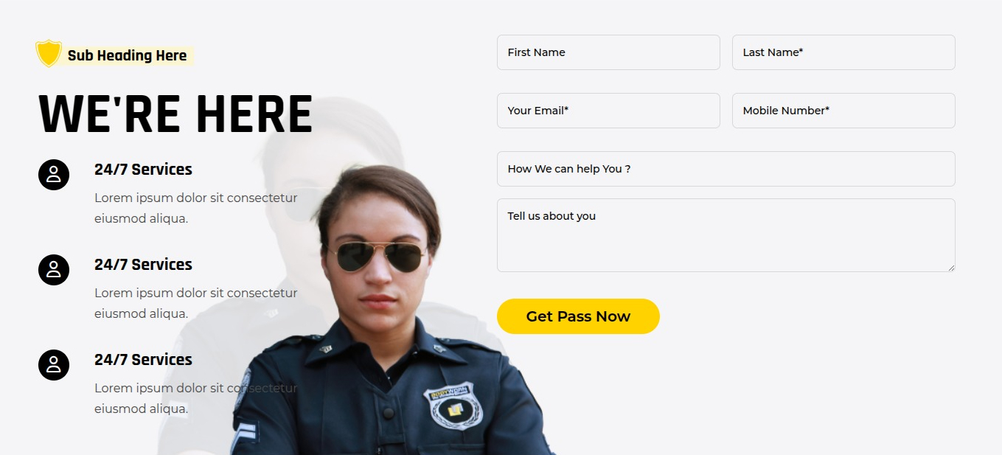The image size is (1002, 455).
Task: Click the second user icon in the services list
Action: click(54, 270)
